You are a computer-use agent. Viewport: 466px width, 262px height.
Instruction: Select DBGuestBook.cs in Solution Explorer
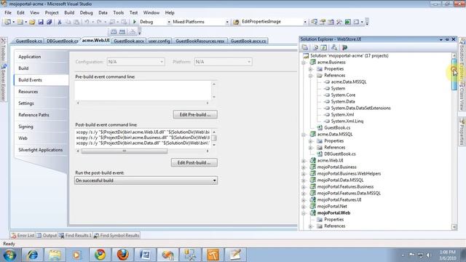[340, 154]
